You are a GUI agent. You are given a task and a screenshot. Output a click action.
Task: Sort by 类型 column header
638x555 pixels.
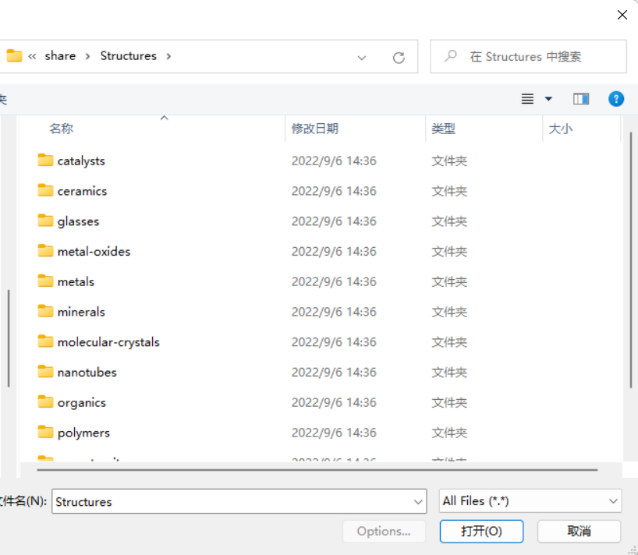443,129
